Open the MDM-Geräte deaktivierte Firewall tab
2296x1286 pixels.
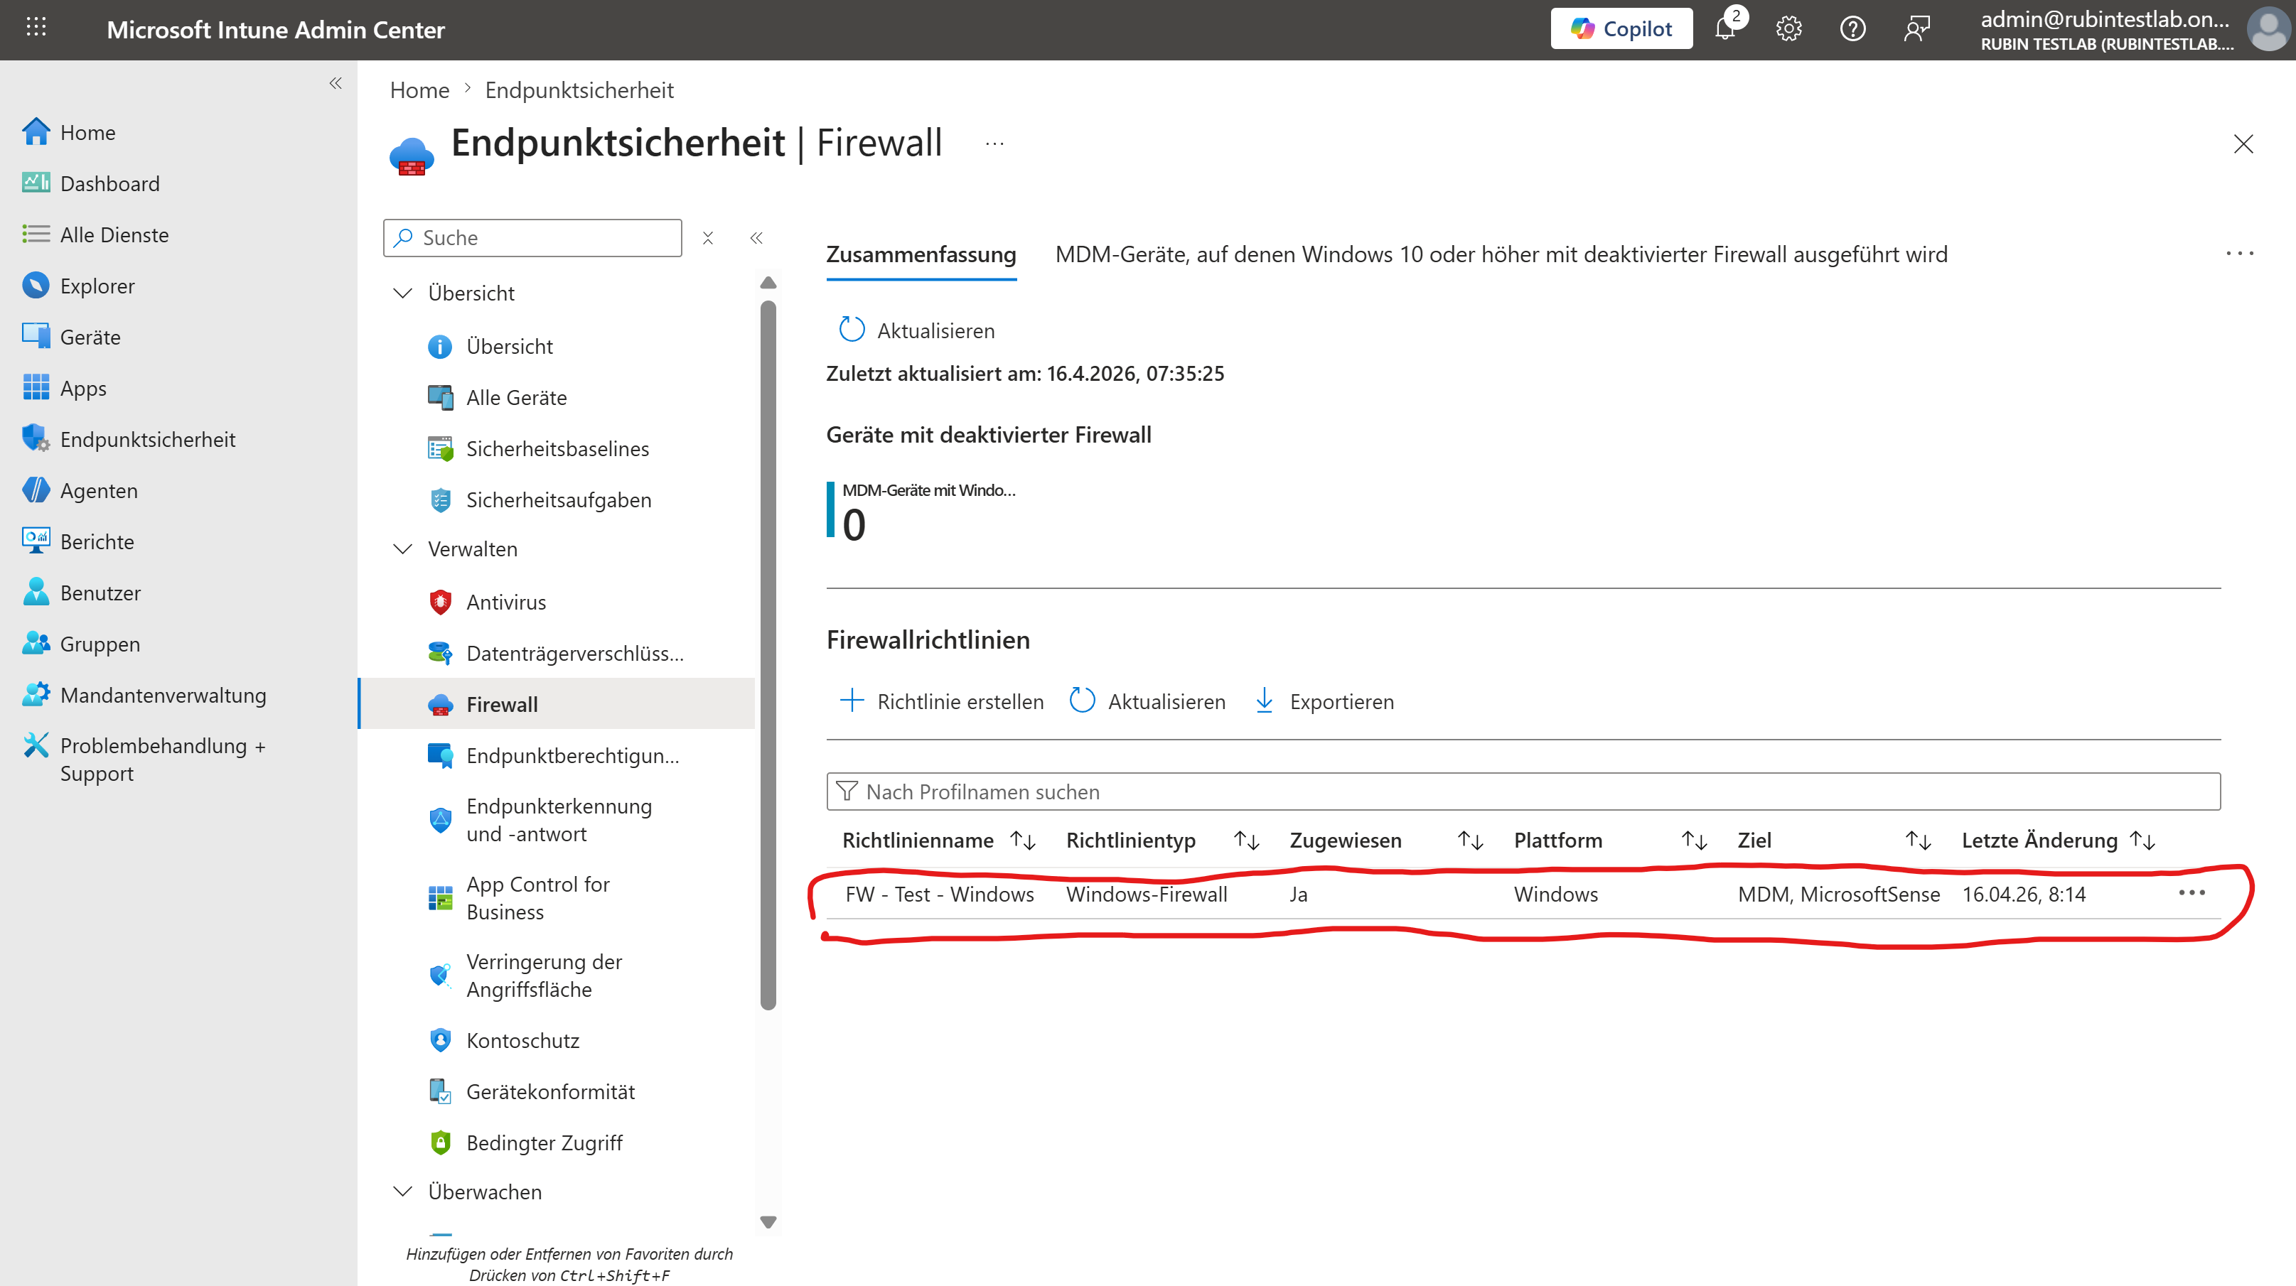(1501, 254)
